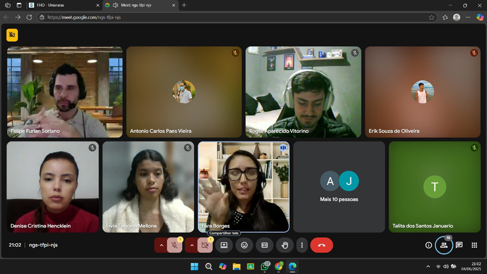Open the taskbar clock and date
Viewport: 487px width, 274px height.
click(471, 266)
